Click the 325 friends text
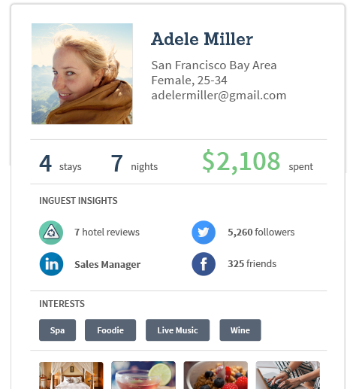Screen dimensions: 356x389 tap(252, 264)
